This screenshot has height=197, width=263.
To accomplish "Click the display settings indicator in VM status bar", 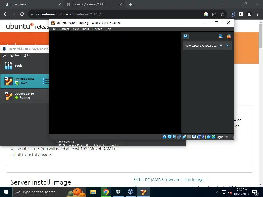I will point(194,137).
